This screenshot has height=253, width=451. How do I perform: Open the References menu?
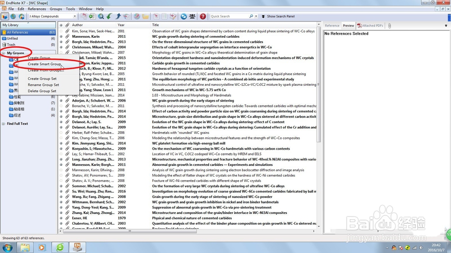pyautogui.click(x=37, y=9)
